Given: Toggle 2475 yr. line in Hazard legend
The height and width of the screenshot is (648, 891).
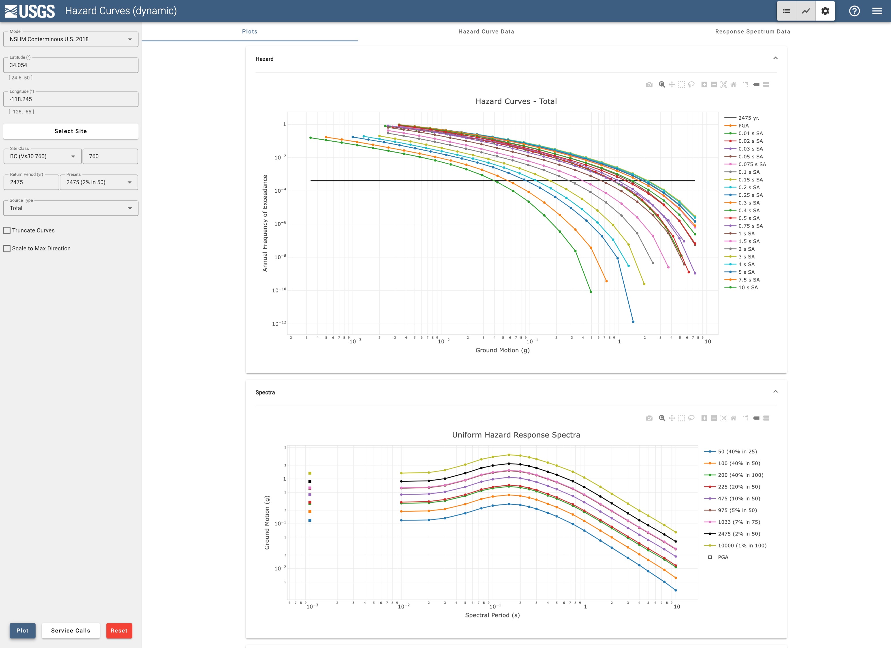Looking at the screenshot, I should 742,118.
